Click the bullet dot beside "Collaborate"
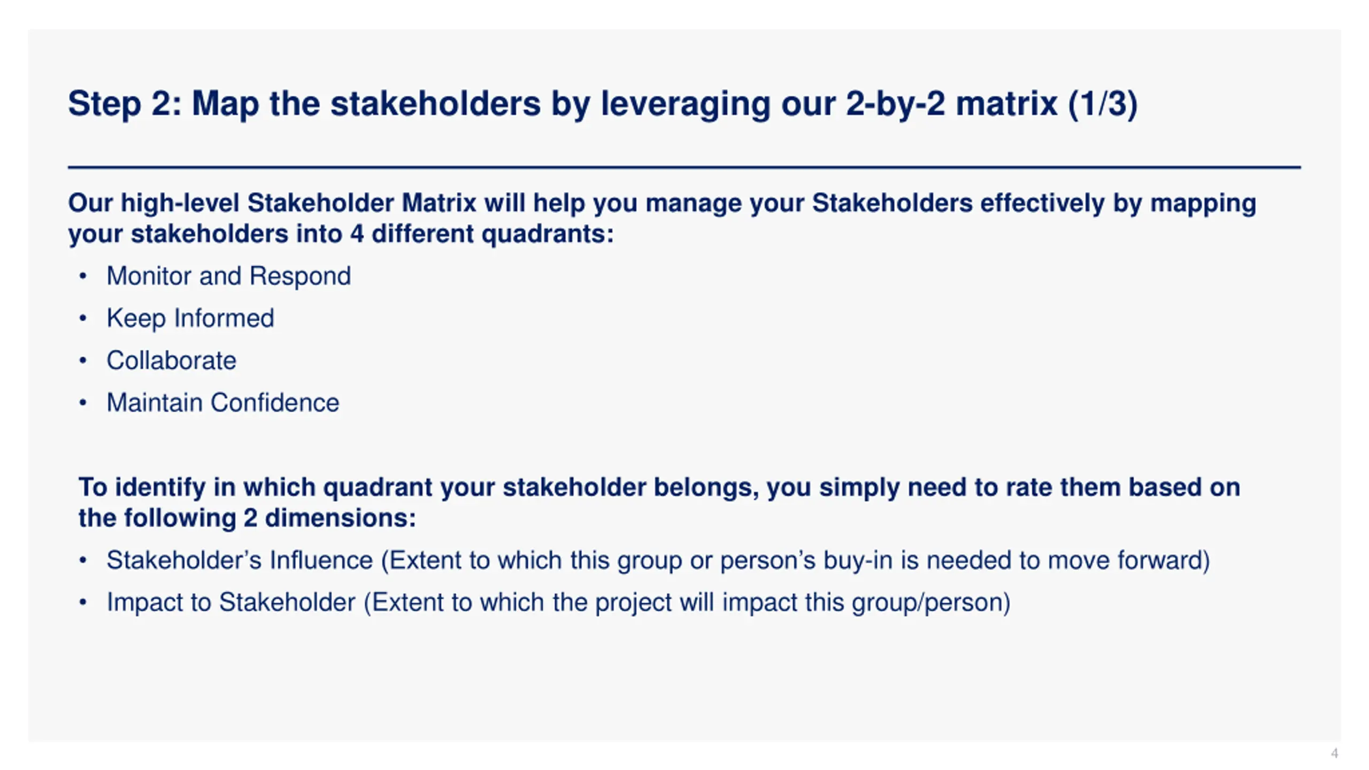Screen dimensions: 1369x770 (x=82, y=360)
